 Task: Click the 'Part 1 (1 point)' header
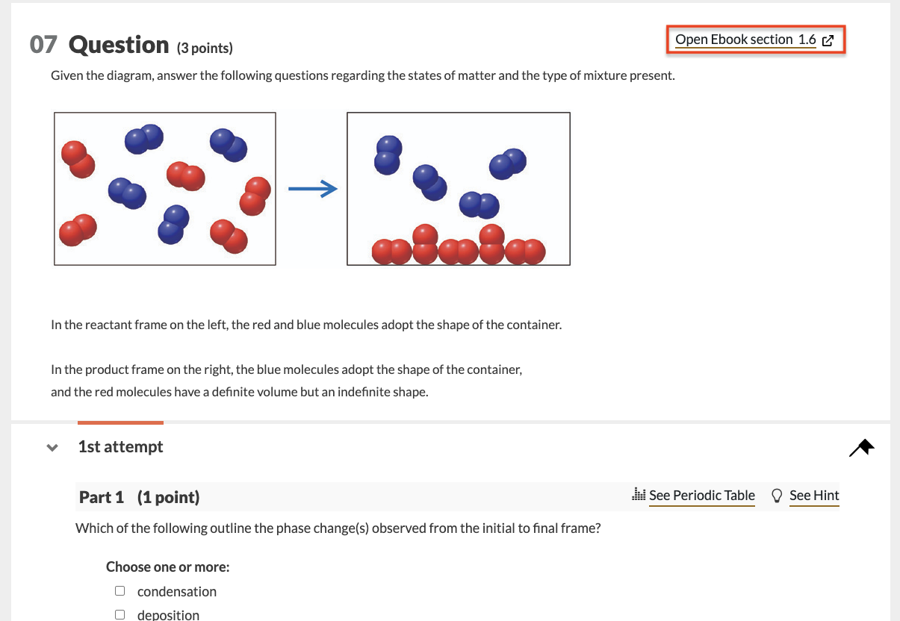coord(140,497)
